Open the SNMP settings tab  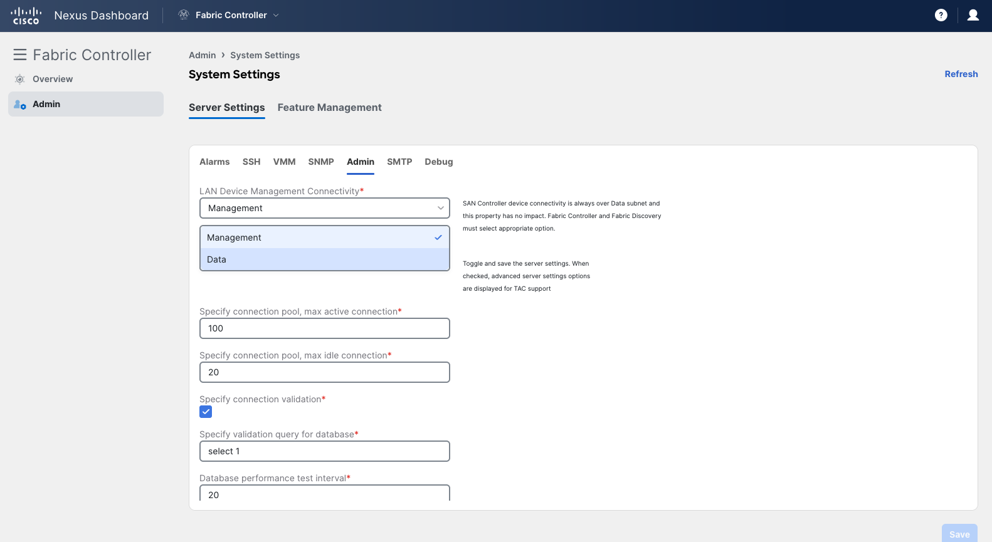(x=321, y=162)
